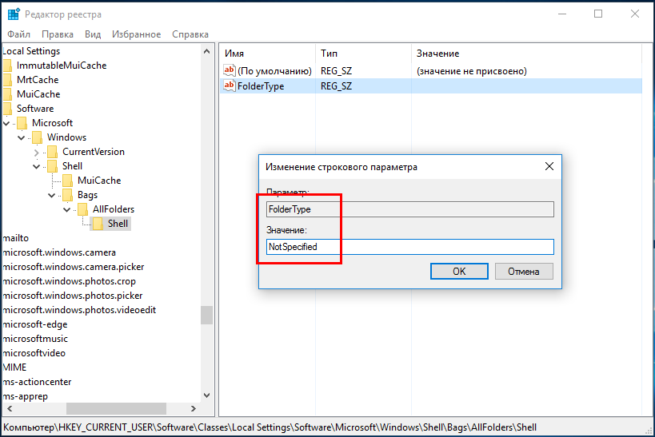Click the tree horizontal scroll right arrow
The height and width of the screenshot is (437, 655).
coord(194,408)
